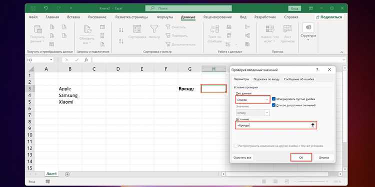
Task: Open Name Box dropdown next to H3
Action: pyautogui.click(x=51, y=60)
